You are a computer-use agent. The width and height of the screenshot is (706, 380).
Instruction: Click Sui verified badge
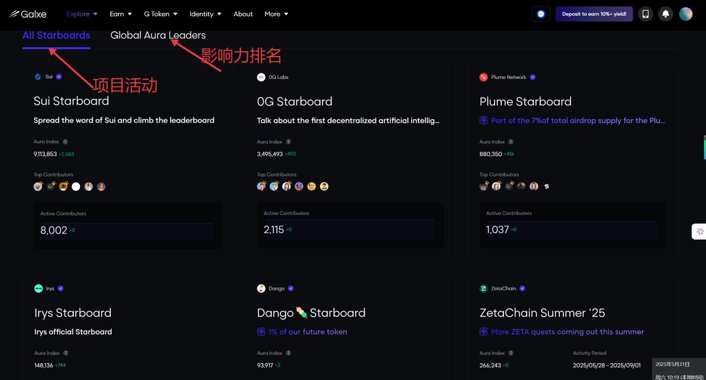(59, 77)
